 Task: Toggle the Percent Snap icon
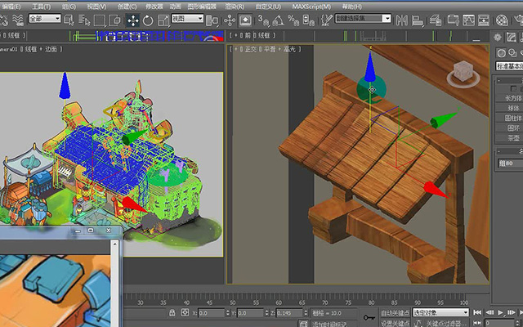(x=293, y=20)
